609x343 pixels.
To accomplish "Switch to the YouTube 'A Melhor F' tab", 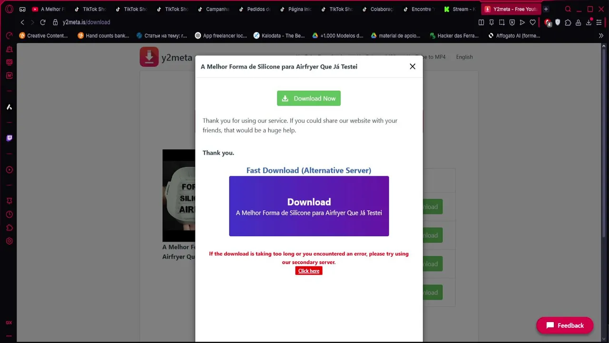I will [x=49, y=9].
